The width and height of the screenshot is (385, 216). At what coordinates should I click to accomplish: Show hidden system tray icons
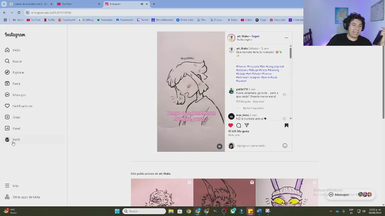(331, 211)
